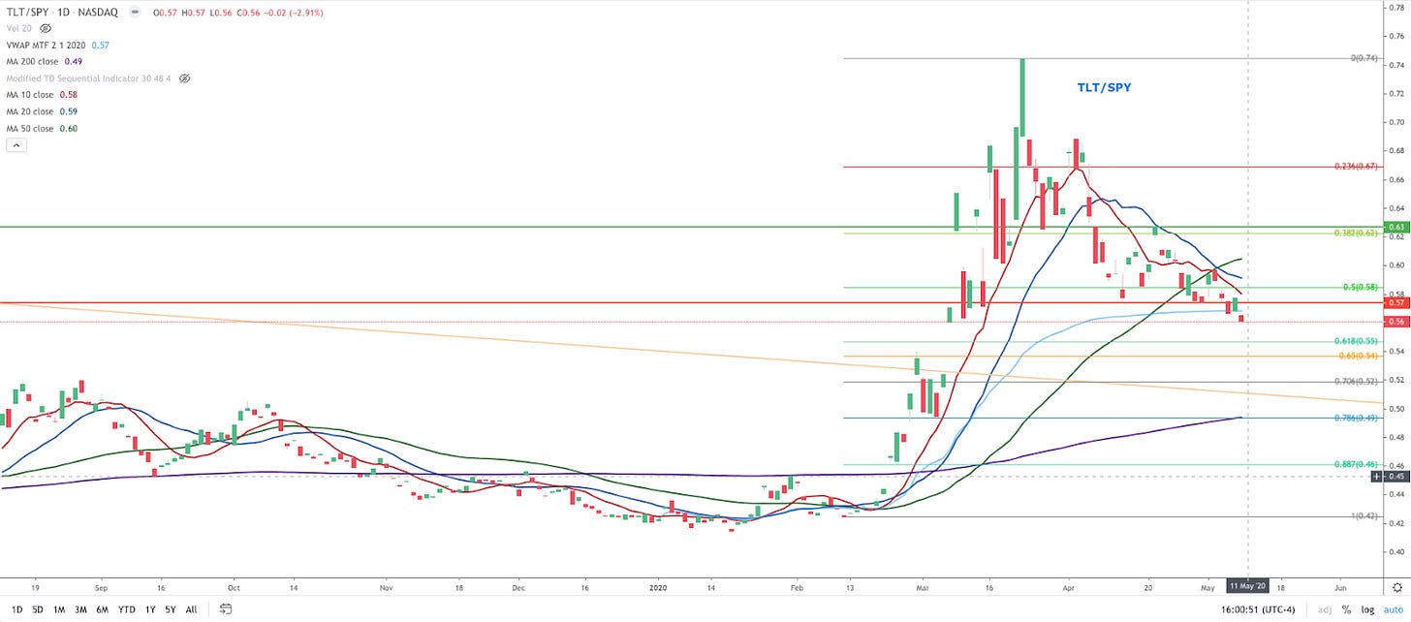
Task: Click the 0.5(0.58) Fibonacci level label
Action: pyautogui.click(x=1362, y=287)
